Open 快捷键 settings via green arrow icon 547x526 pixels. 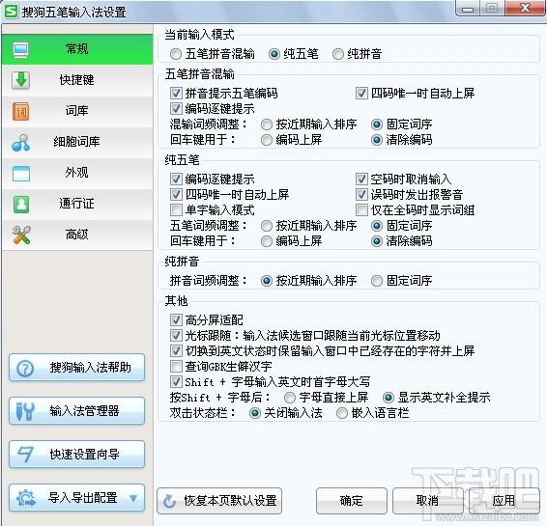(20, 80)
